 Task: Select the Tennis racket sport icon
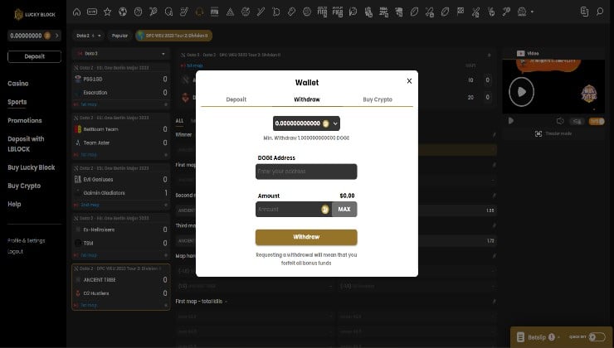pyautogui.click(x=153, y=12)
